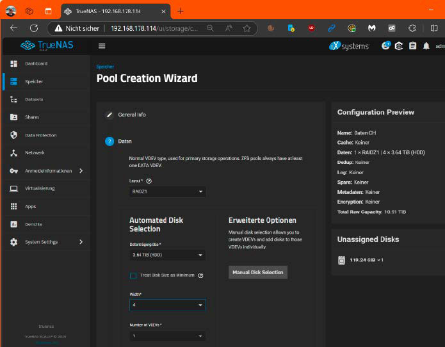Image resolution: width=445 pixels, height=347 pixels.
Task: Go to the Netzwerk menu item
Action: pyautogui.click(x=35, y=153)
